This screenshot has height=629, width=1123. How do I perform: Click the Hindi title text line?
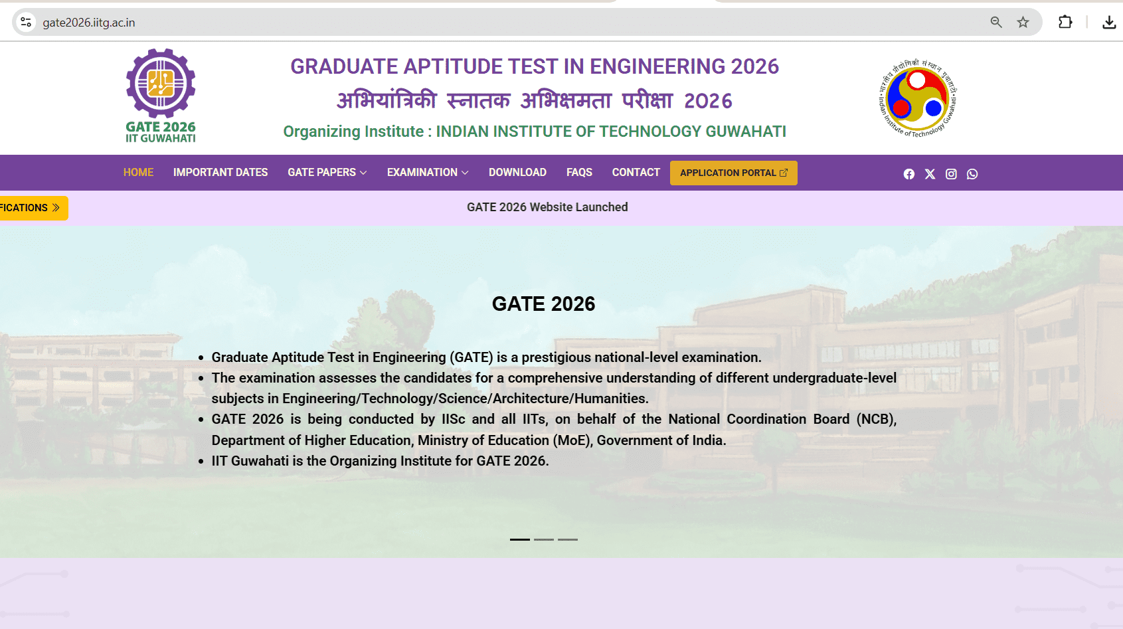pos(535,100)
